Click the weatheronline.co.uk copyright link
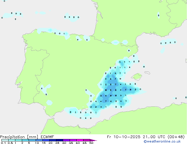The image size is (187, 144). pos(162,141)
